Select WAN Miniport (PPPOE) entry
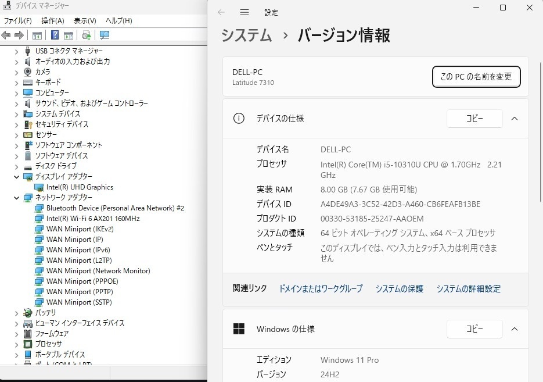Viewport: 543px width, 382px height. [82, 281]
